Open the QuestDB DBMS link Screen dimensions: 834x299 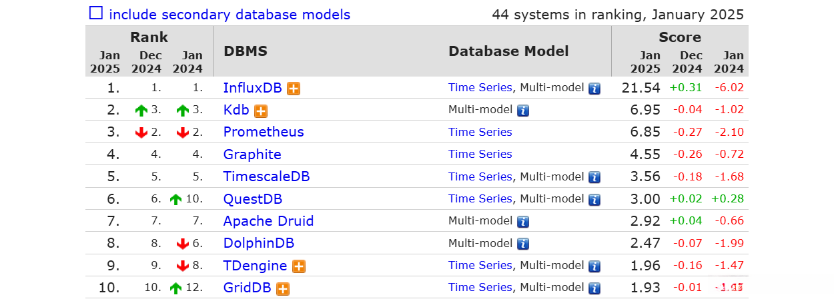tap(253, 199)
